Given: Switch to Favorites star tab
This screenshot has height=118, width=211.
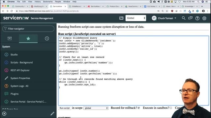Looking at the screenshot, I should point(28,39).
